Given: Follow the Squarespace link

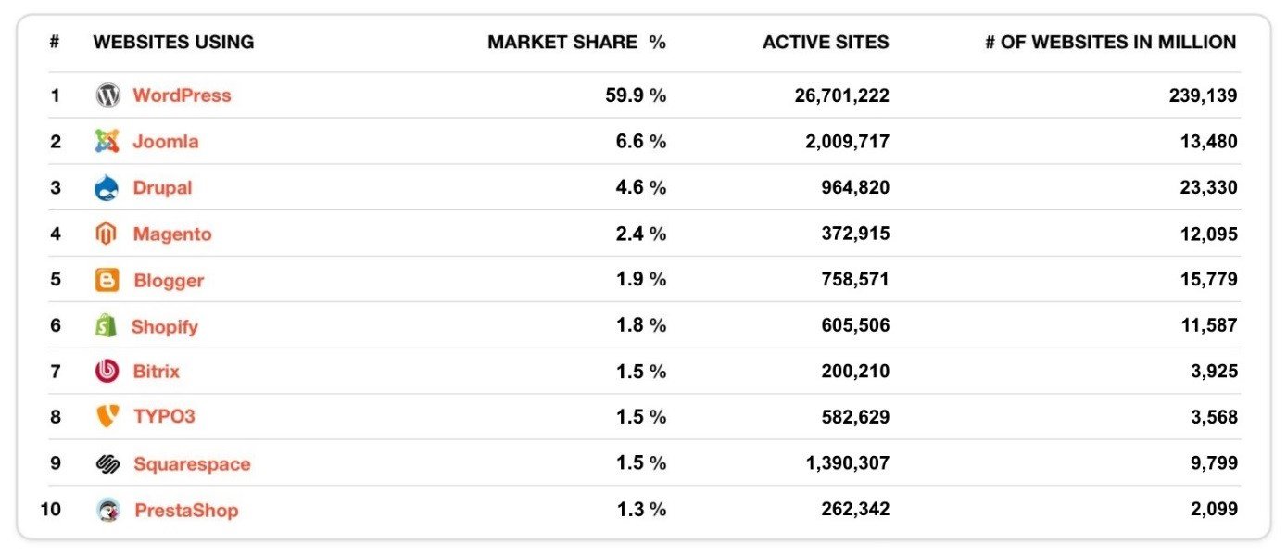Looking at the screenshot, I should point(192,464).
